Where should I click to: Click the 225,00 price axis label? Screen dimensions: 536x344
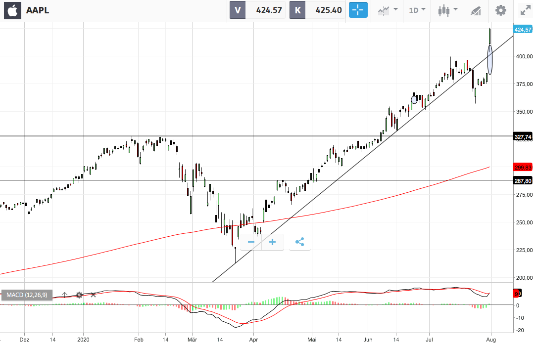[525, 250]
